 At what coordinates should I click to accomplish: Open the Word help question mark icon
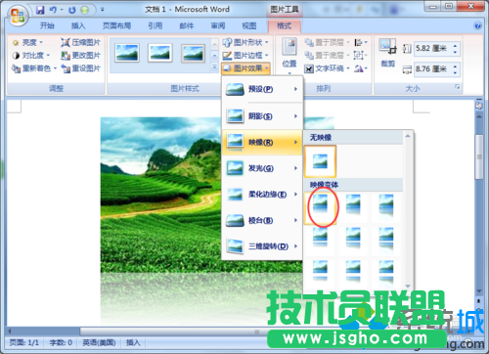click(x=477, y=26)
